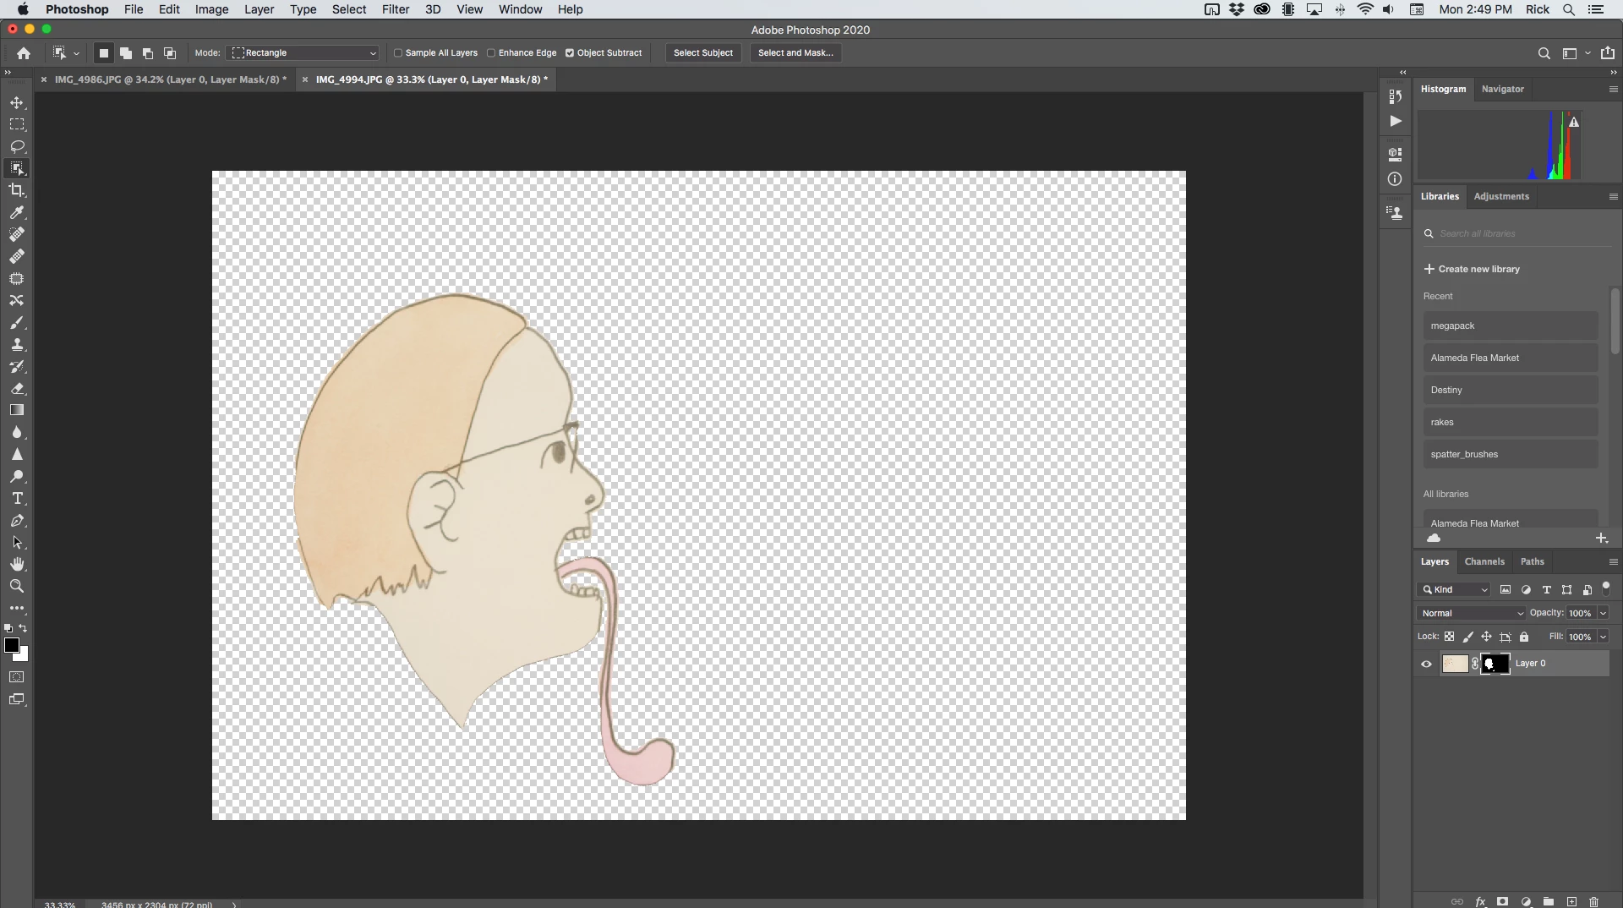Click Delete layer trash icon
The image size is (1623, 908).
(1593, 901)
